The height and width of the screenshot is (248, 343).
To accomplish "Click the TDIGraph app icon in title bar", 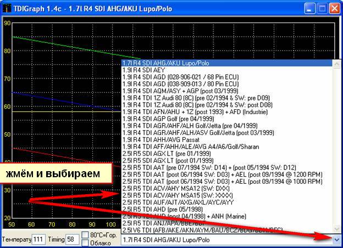I will 7,9.
